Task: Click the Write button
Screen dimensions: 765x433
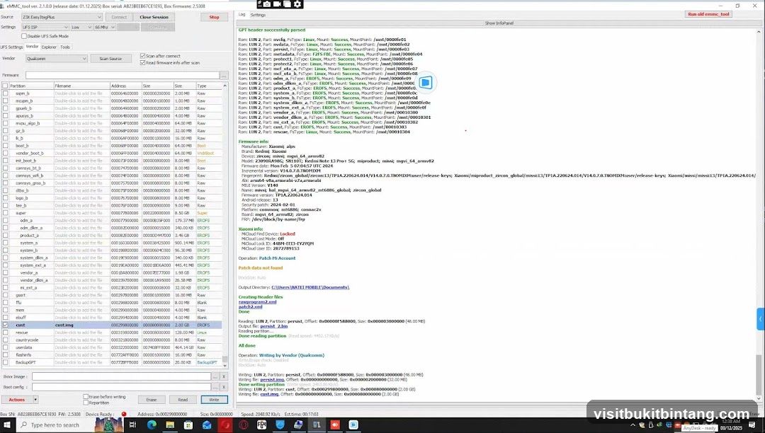Action: [214, 399]
